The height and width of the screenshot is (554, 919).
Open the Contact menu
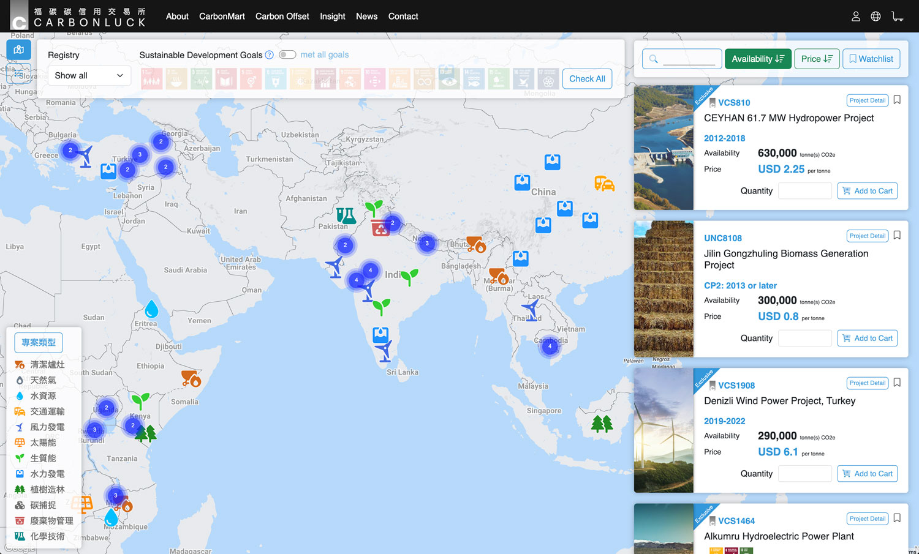click(x=403, y=17)
